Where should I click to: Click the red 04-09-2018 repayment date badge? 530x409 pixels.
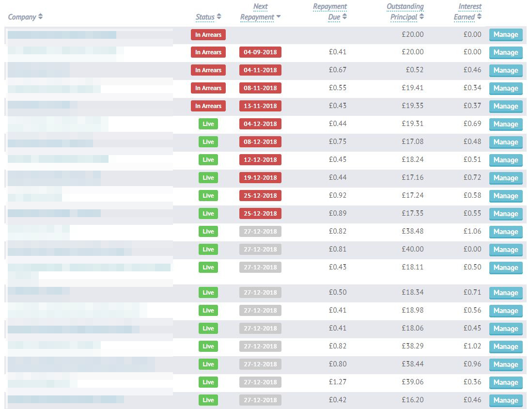click(x=260, y=52)
